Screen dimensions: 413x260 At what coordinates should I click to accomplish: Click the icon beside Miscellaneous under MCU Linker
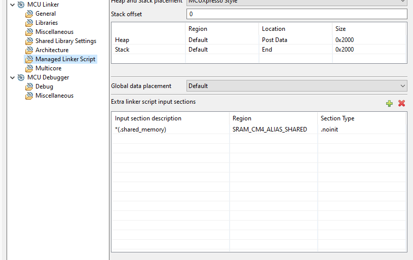pos(29,32)
